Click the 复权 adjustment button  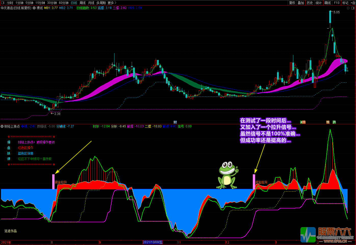292,3
